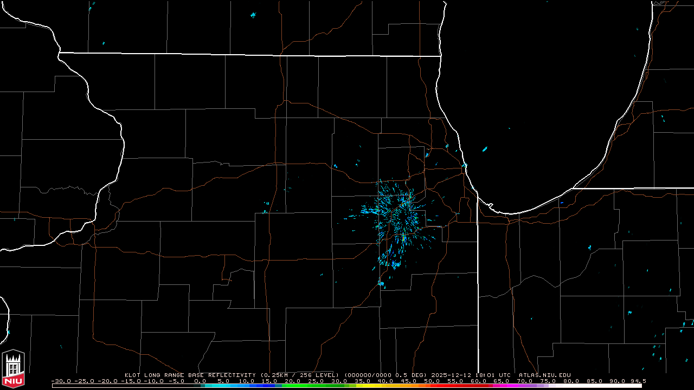This screenshot has height=390, width=694.
Task: Click the 2025-12-12 date text
Action: [452, 375]
